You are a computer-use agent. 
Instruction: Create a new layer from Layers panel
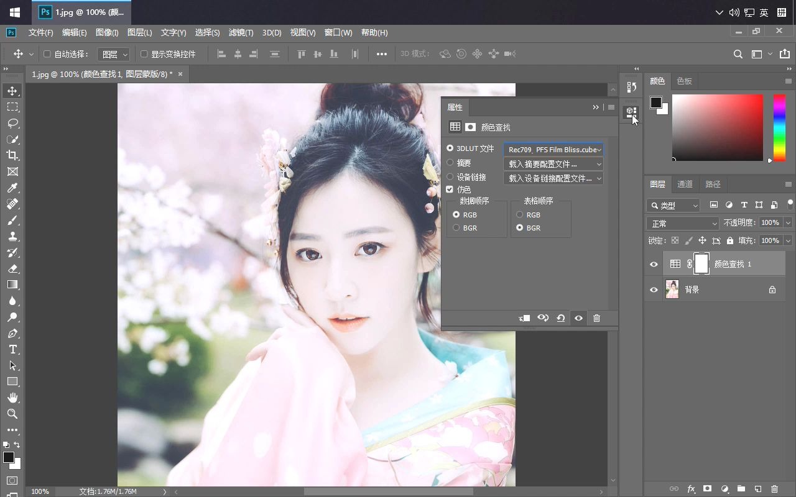pyautogui.click(x=757, y=489)
